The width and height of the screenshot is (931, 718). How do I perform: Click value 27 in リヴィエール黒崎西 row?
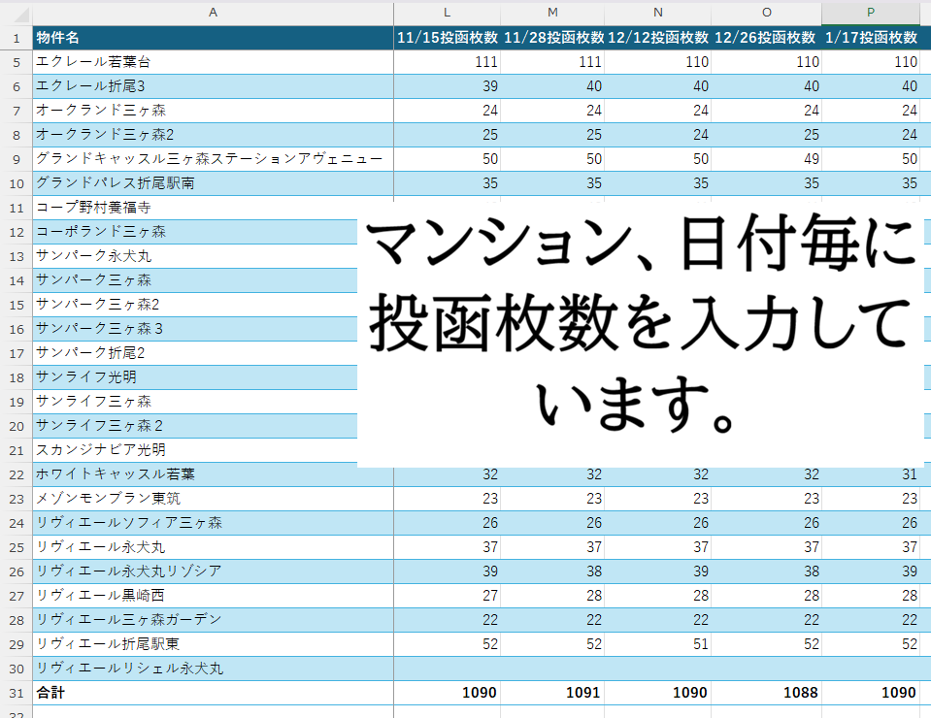pos(448,596)
